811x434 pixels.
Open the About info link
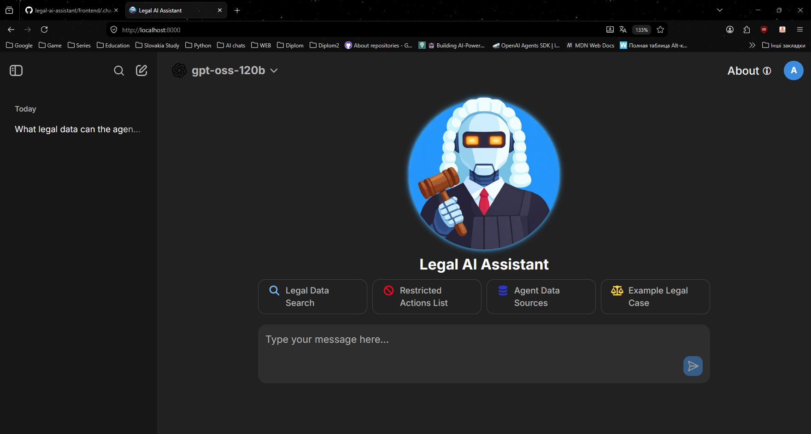(749, 70)
